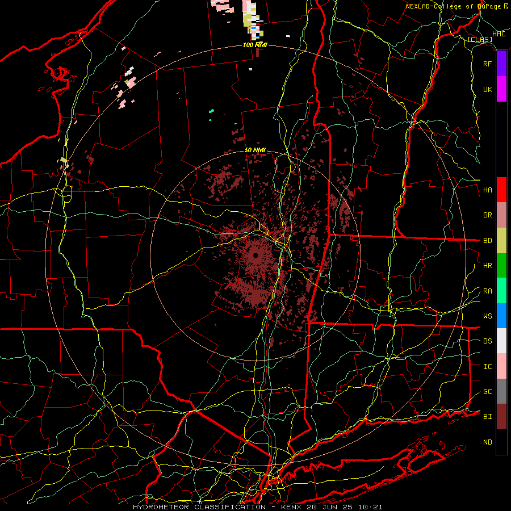Select the GR legend color block

[501, 215]
